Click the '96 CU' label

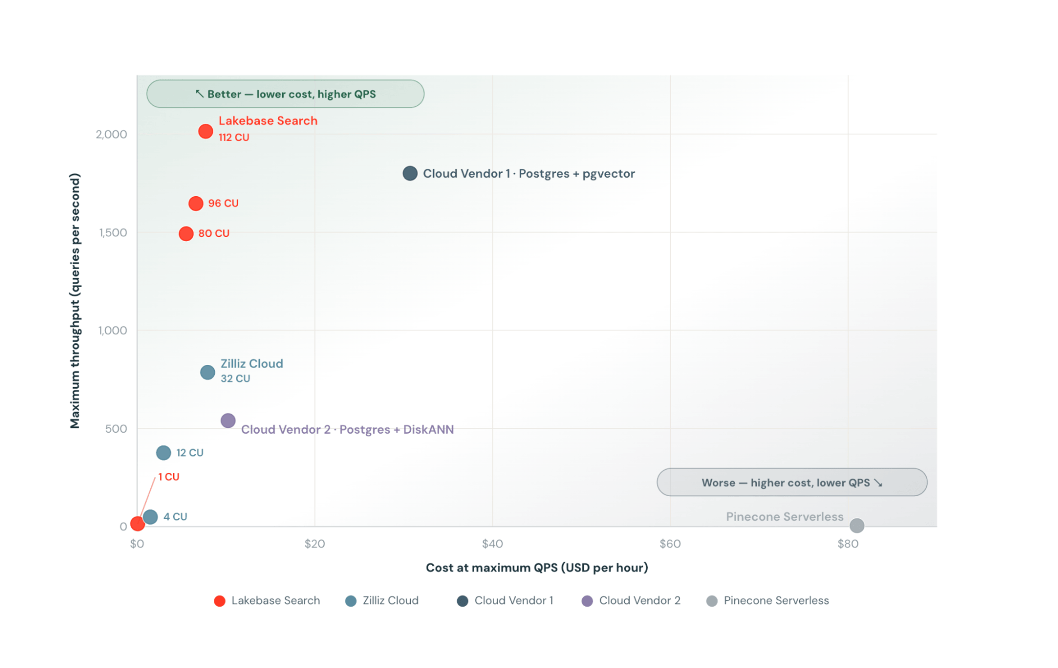coord(223,204)
